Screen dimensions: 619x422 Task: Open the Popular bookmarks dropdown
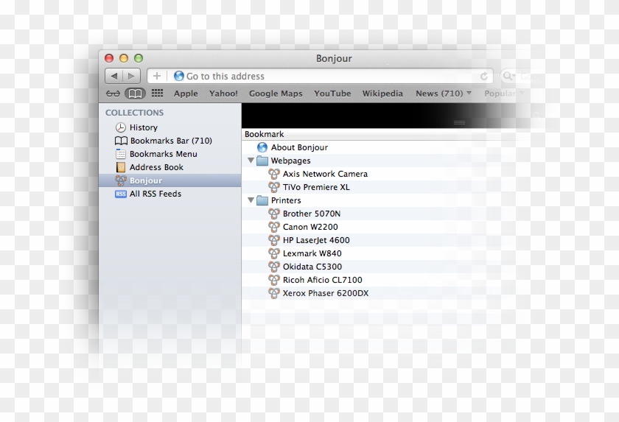(x=504, y=94)
